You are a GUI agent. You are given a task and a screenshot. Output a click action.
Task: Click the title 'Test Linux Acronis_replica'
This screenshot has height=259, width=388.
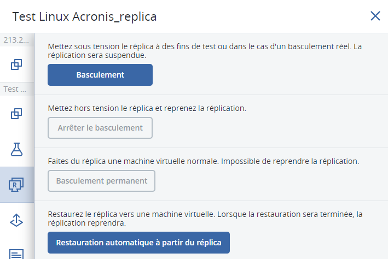coord(84,16)
